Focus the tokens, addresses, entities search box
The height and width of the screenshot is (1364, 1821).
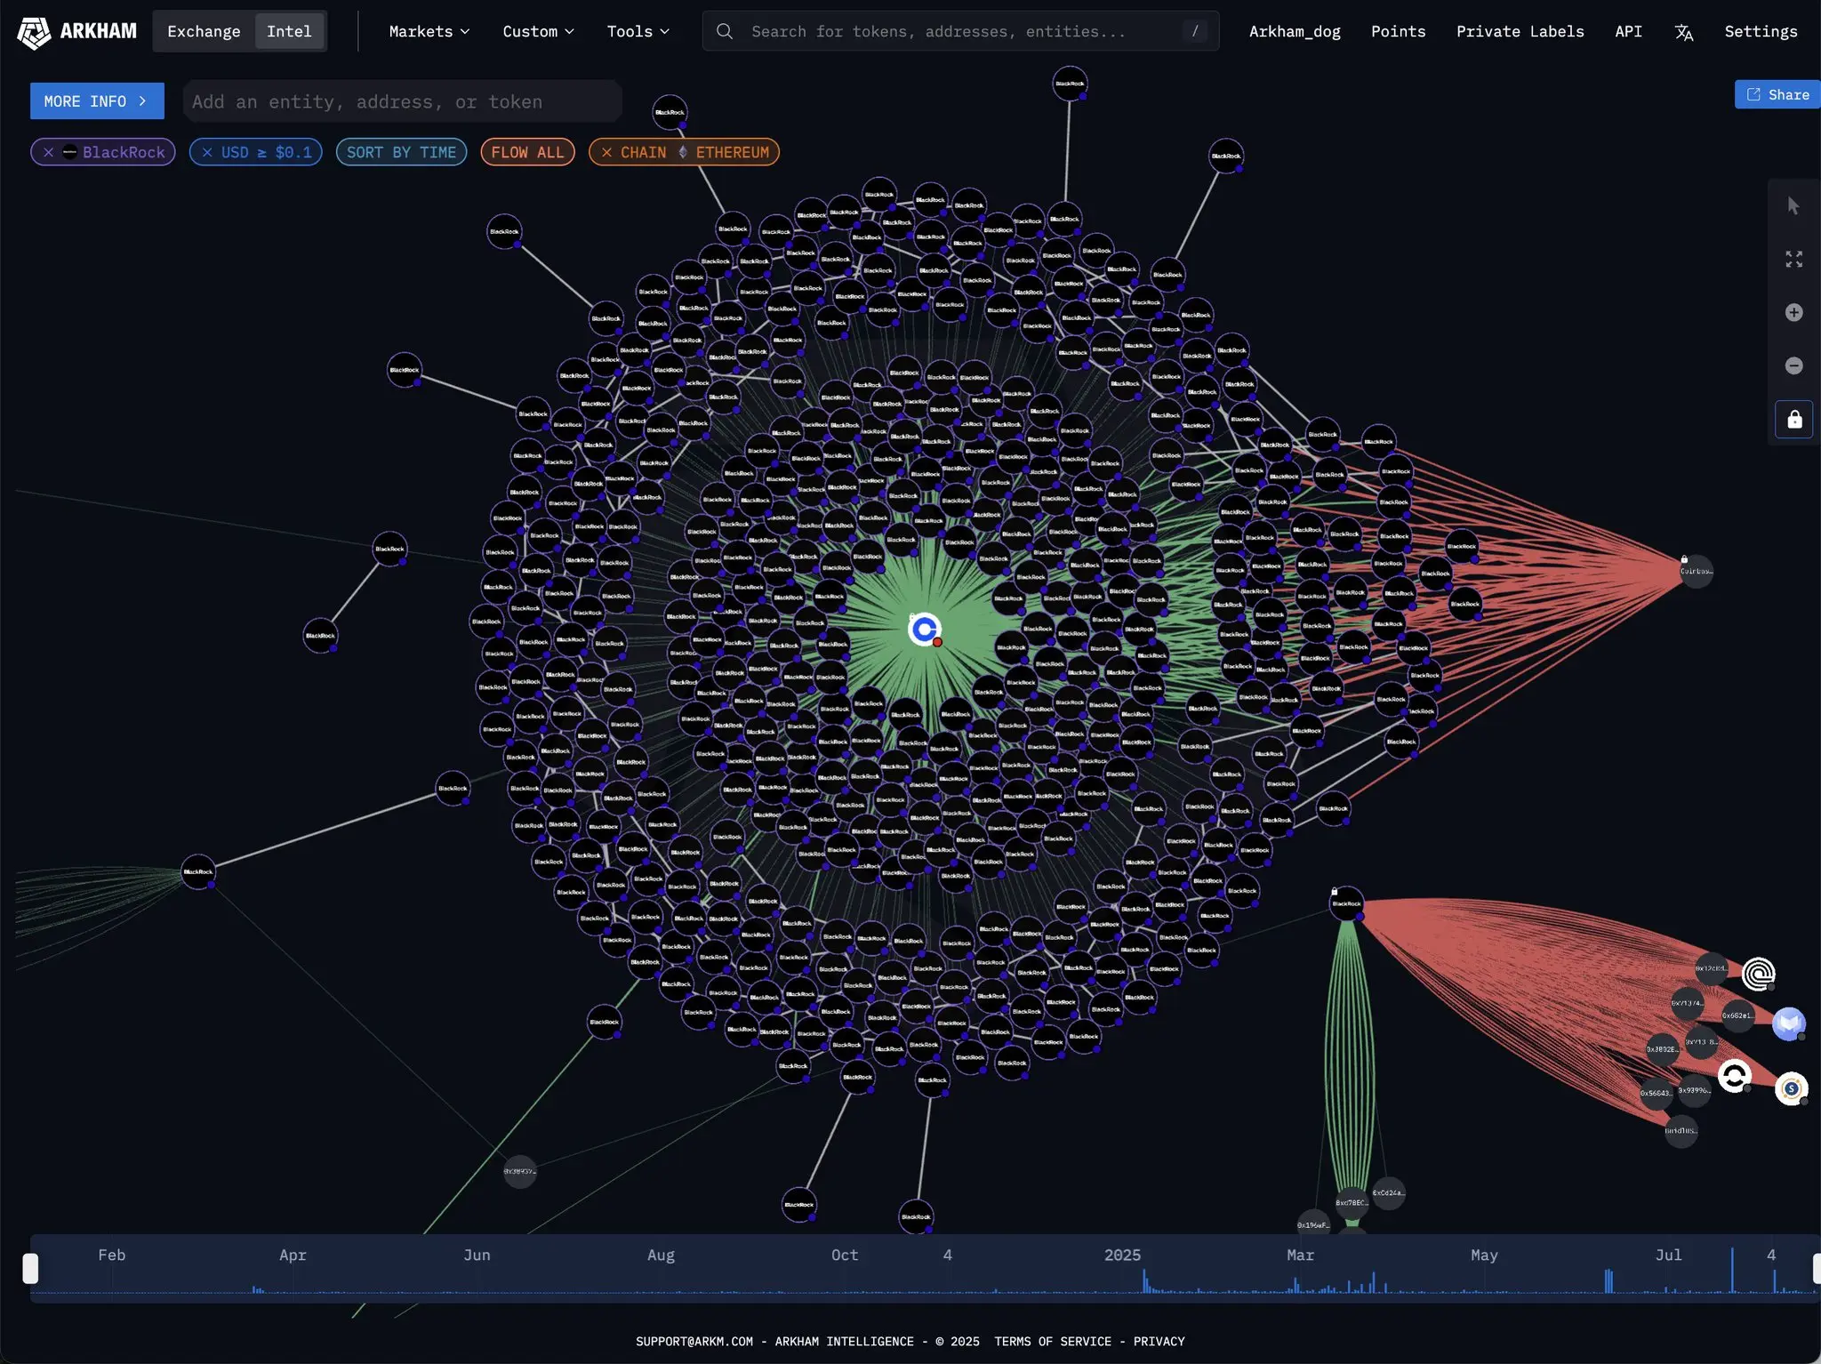click(960, 31)
